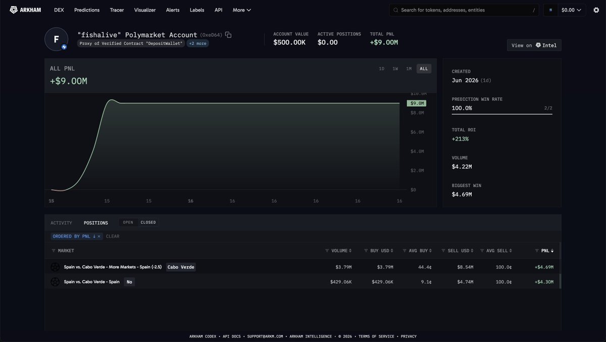Set PNL chart range to ALL

424,69
